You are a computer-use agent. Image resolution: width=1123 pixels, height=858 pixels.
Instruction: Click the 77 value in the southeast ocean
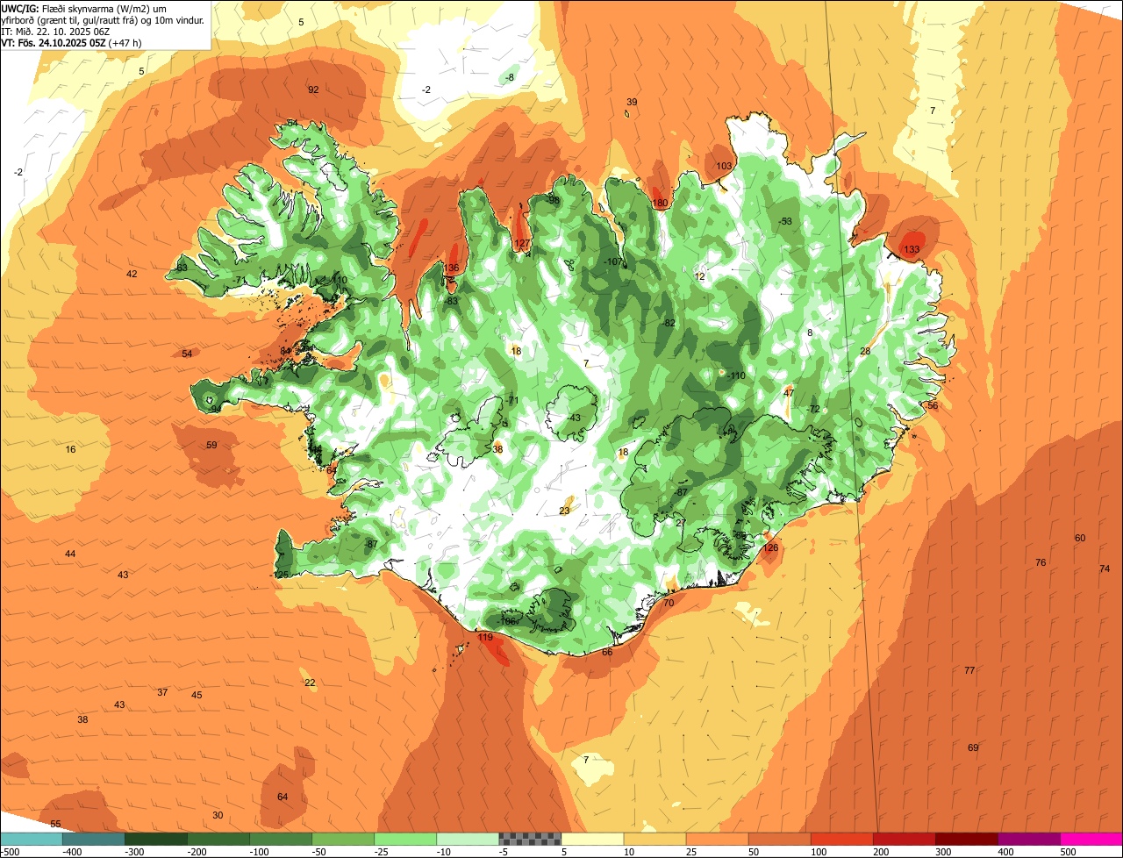(969, 670)
